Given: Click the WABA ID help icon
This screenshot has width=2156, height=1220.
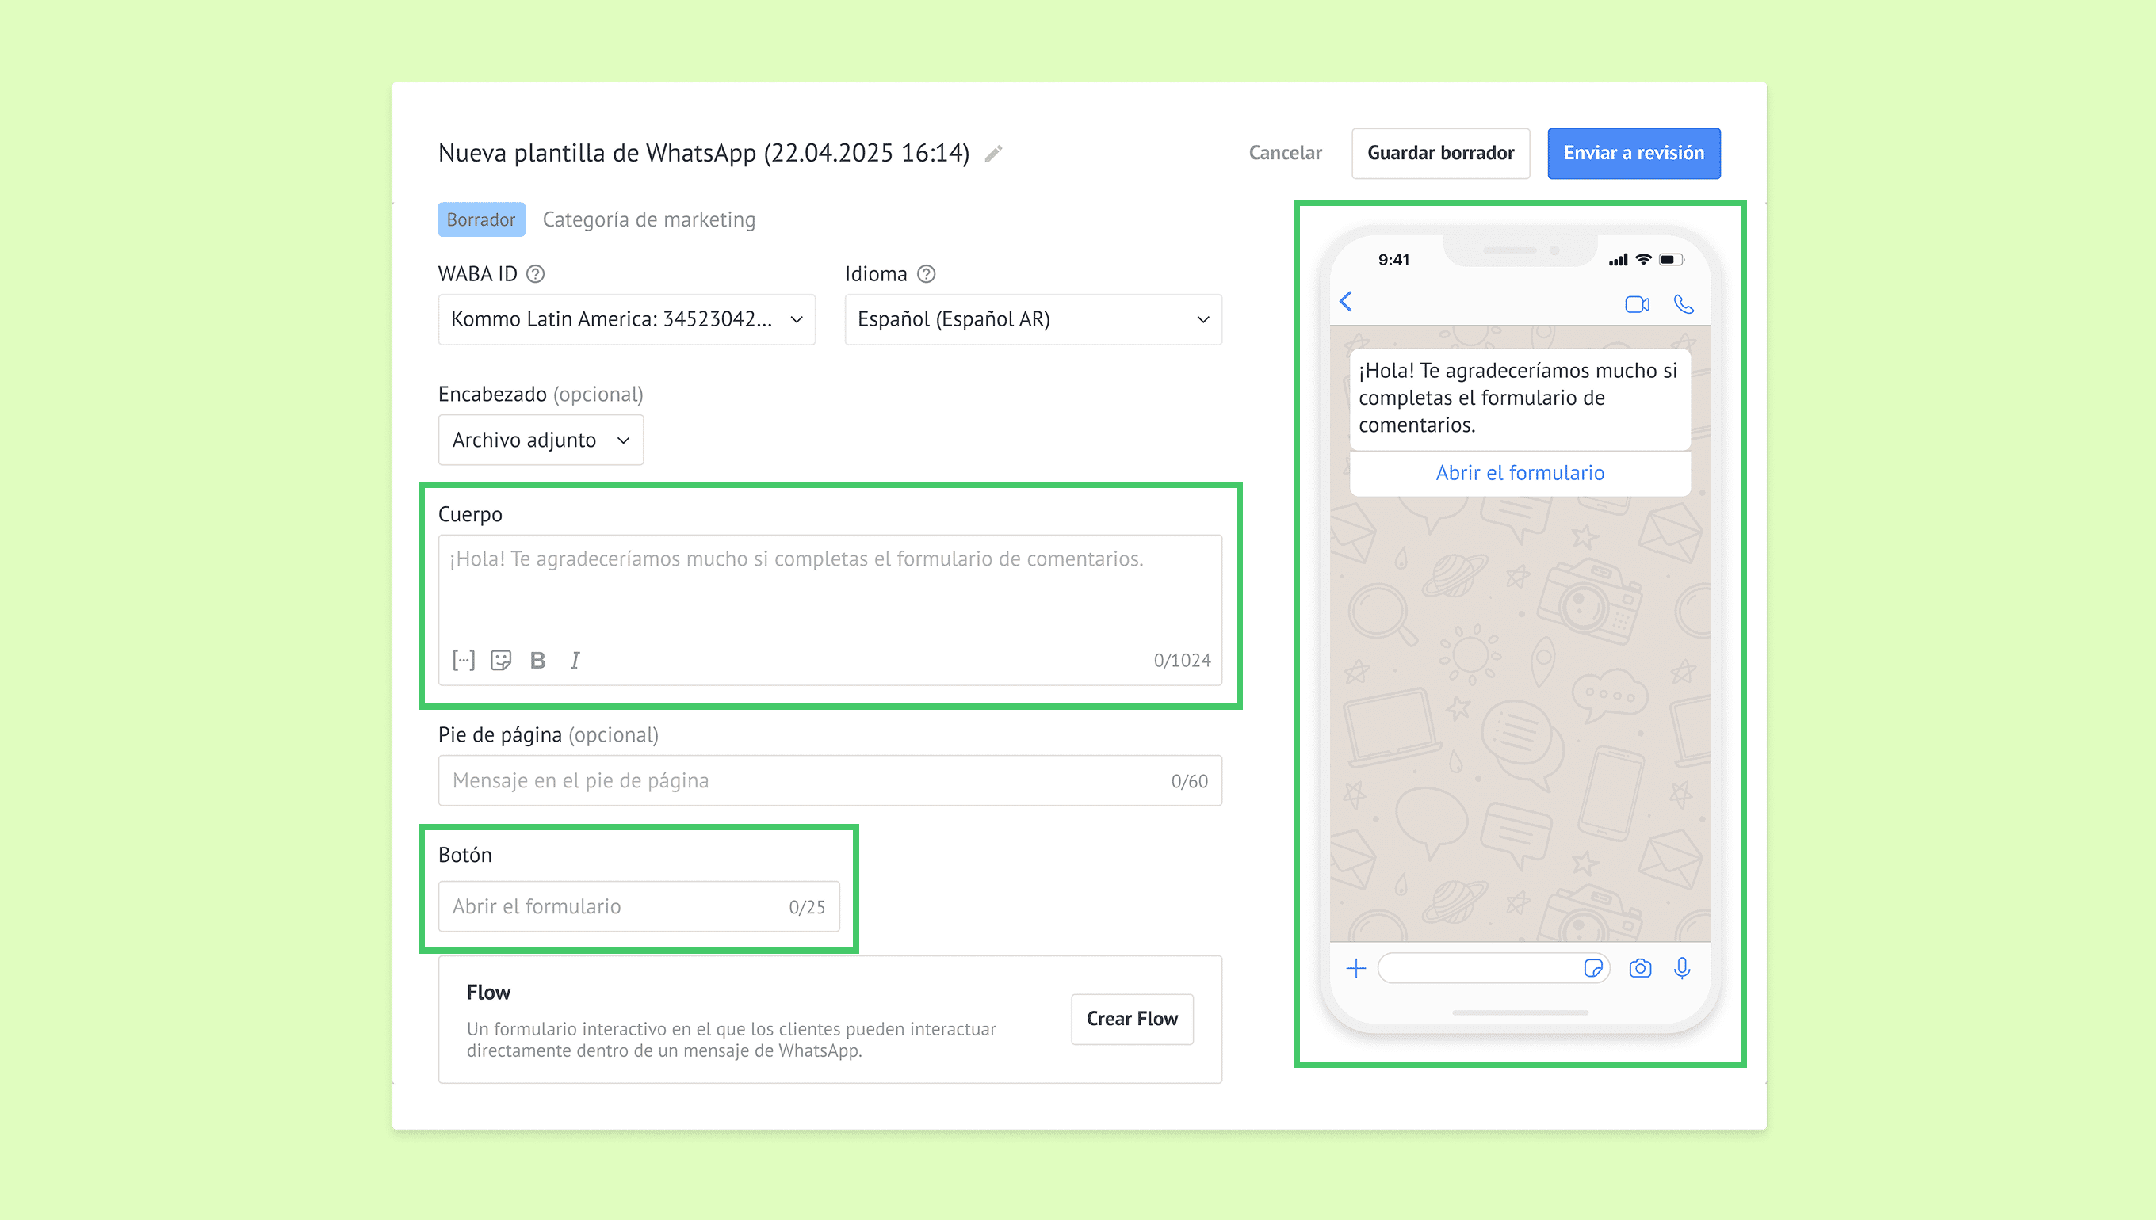Looking at the screenshot, I should point(535,274).
